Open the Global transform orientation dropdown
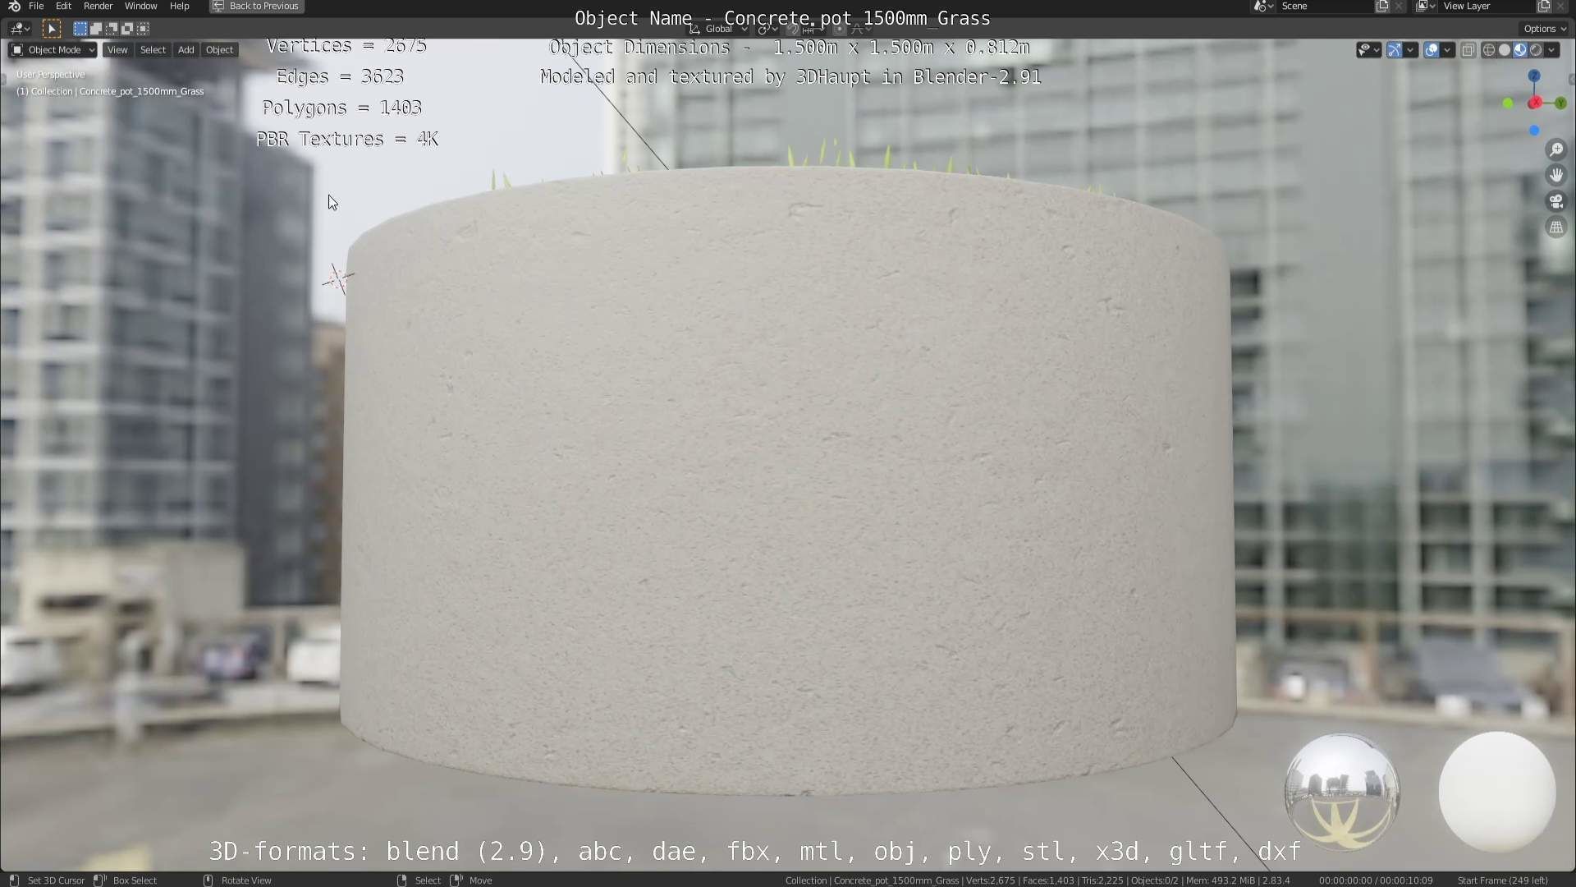Image resolution: width=1576 pixels, height=887 pixels. (x=719, y=29)
